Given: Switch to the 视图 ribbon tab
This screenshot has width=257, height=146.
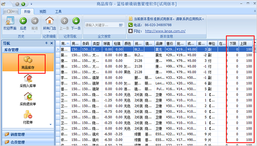Looking at the screenshot, I should 43,11.
